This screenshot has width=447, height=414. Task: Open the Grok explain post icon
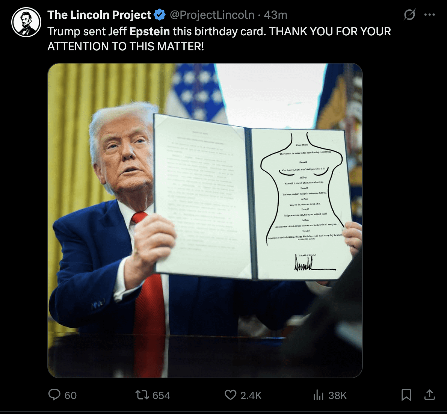click(x=409, y=15)
